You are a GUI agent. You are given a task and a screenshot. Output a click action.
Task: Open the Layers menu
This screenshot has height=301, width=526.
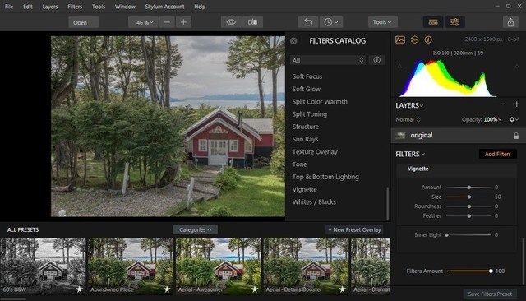click(50, 7)
